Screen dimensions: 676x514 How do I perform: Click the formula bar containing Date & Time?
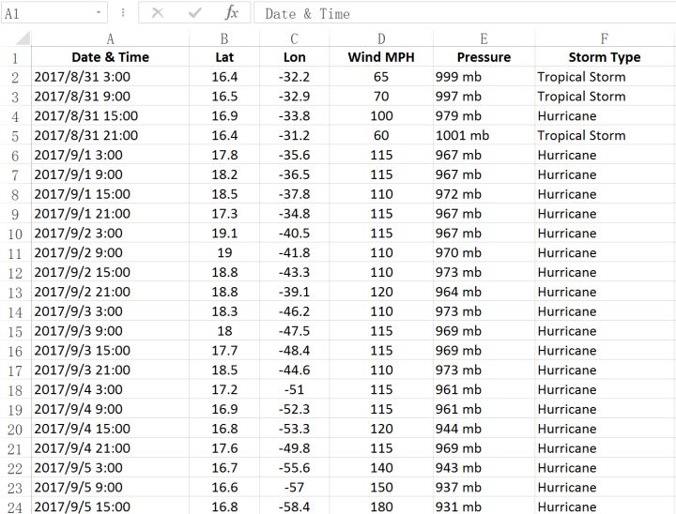pyautogui.click(x=465, y=13)
